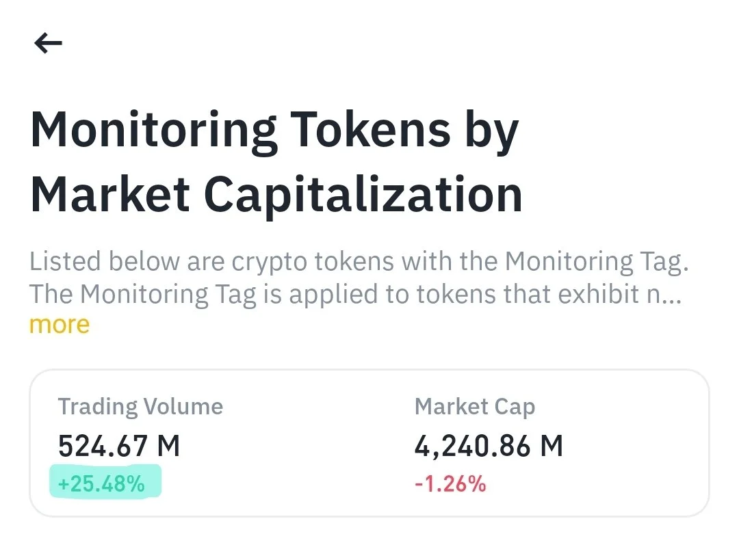The image size is (739, 547).
Task: Click "Monitoring Tag." ending the first description line
Action: click(595, 262)
